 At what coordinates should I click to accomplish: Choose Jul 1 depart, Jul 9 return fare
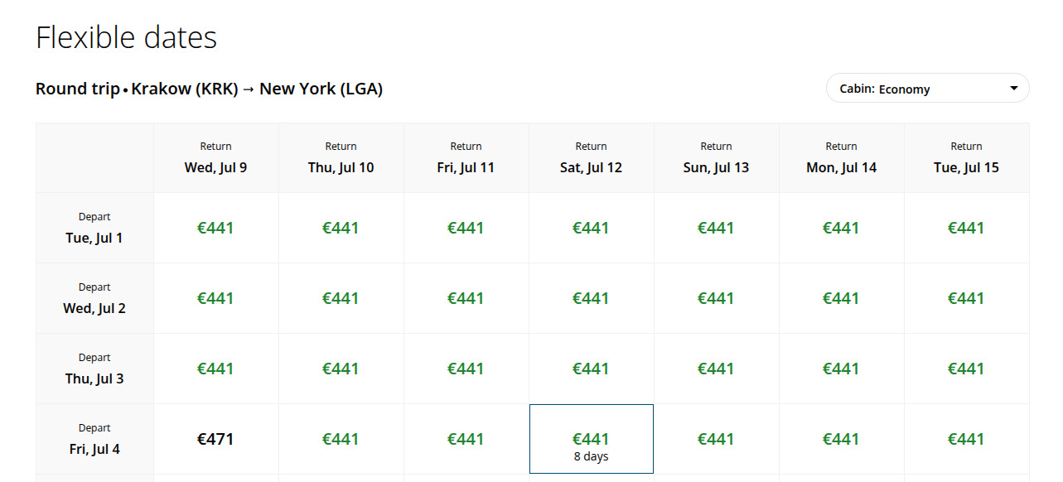coord(216,228)
